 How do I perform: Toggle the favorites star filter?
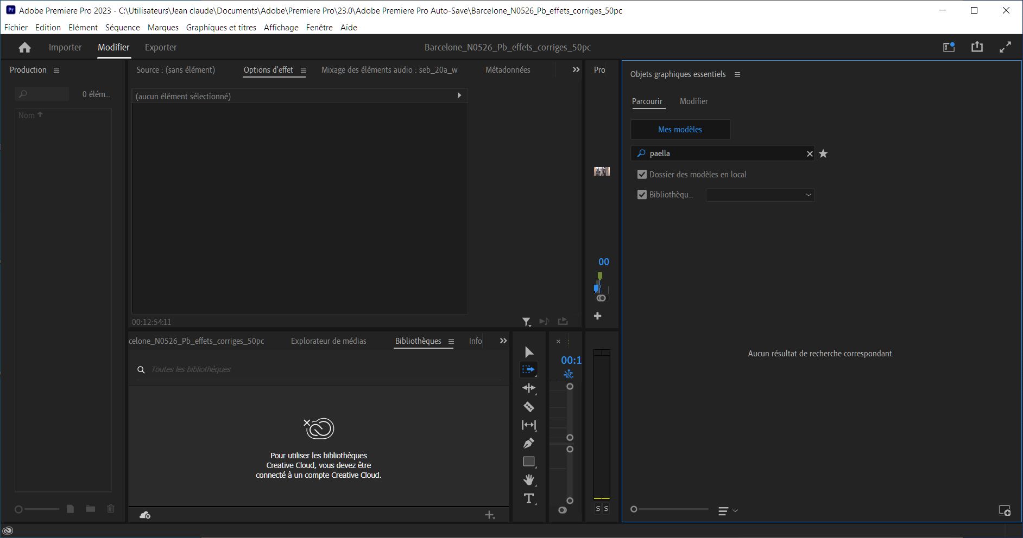pos(823,154)
